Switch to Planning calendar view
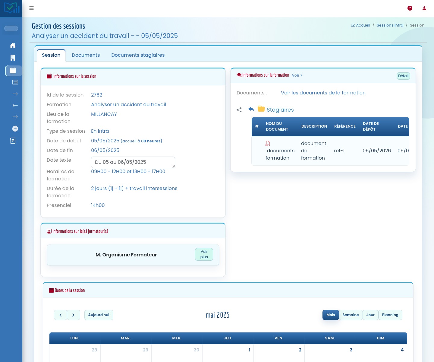 tap(390, 315)
